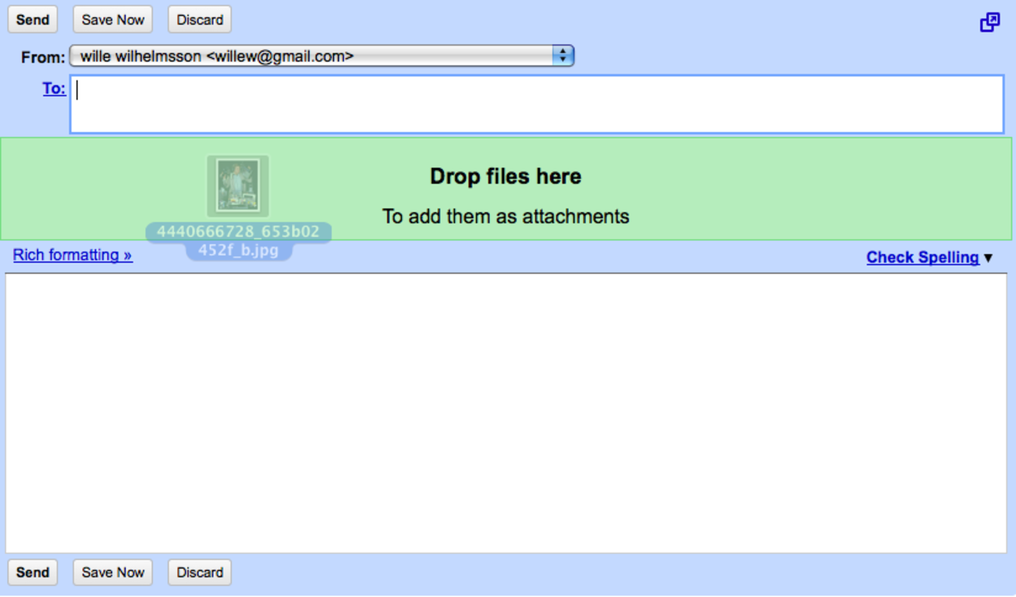The image size is (1016, 597).
Task: Discard the draft with the top Discard button
Action: (x=199, y=19)
